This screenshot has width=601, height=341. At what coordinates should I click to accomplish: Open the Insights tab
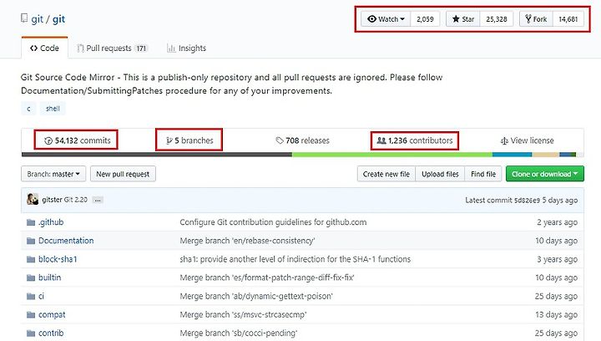187,48
